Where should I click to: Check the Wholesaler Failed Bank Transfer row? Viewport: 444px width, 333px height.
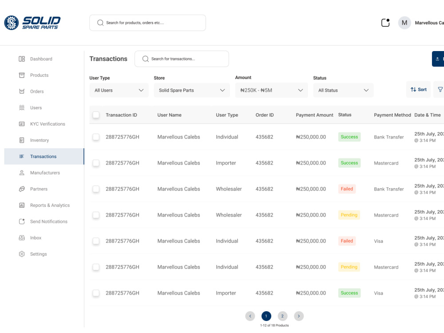tap(96, 189)
